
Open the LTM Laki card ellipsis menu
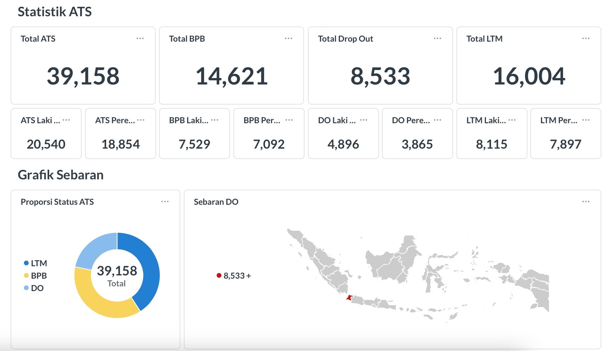(x=512, y=120)
